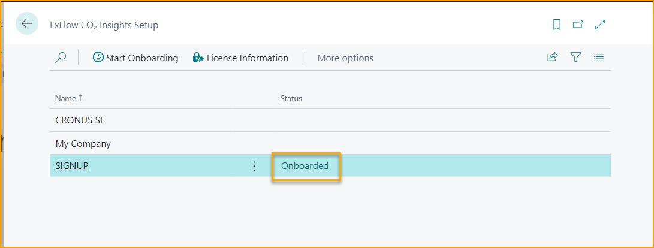Click the empty Status cell for My Company

360,144
